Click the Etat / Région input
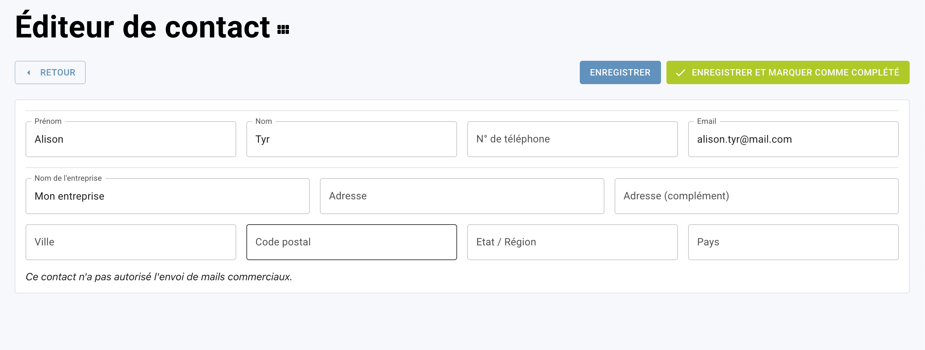Screen dimensions: 925x350 pyautogui.click(x=572, y=242)
